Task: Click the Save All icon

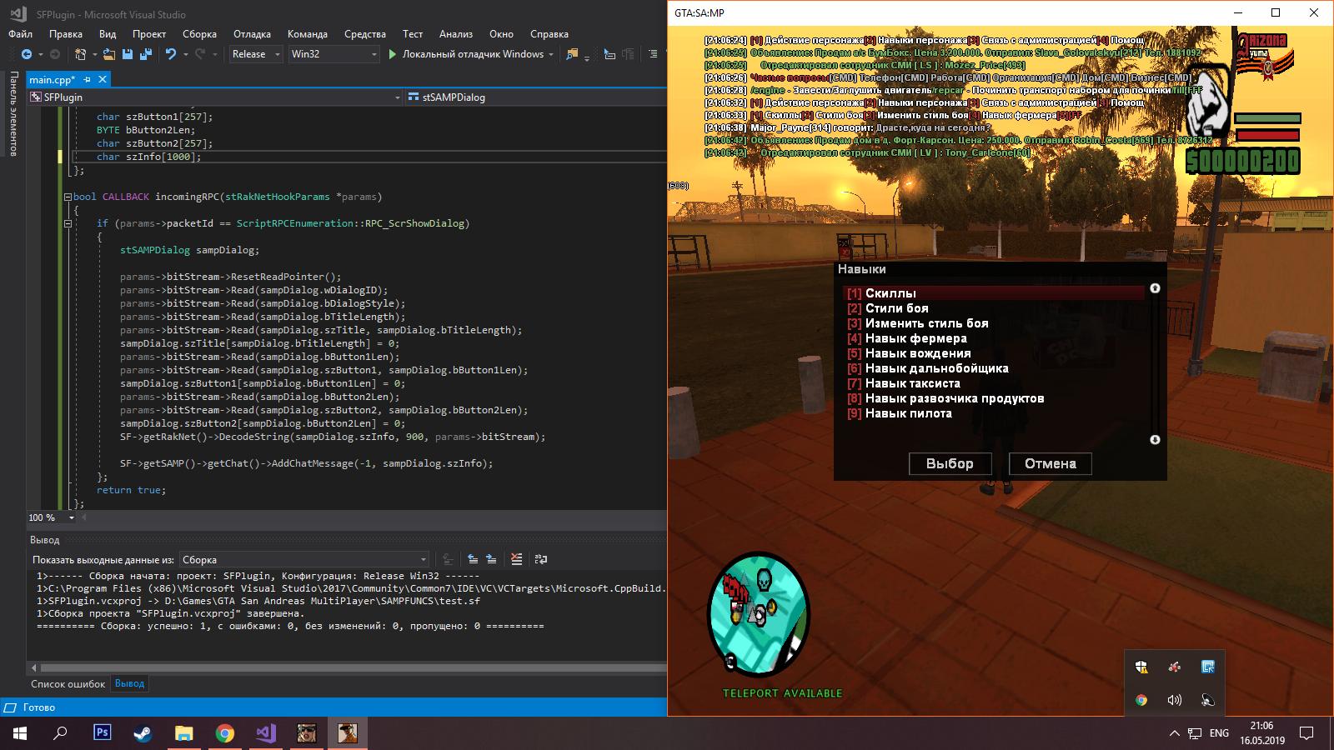Action: (146, 54)
